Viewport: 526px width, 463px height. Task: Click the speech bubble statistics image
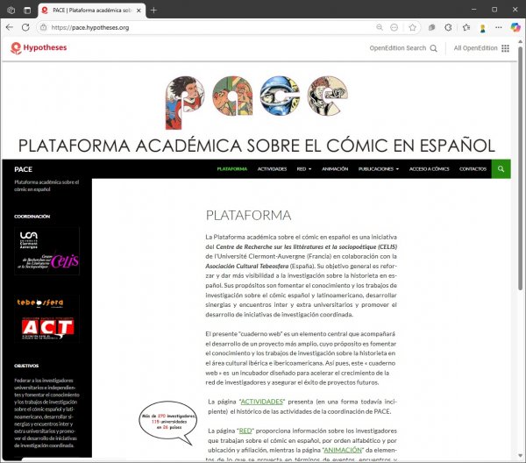pos(167,423)
